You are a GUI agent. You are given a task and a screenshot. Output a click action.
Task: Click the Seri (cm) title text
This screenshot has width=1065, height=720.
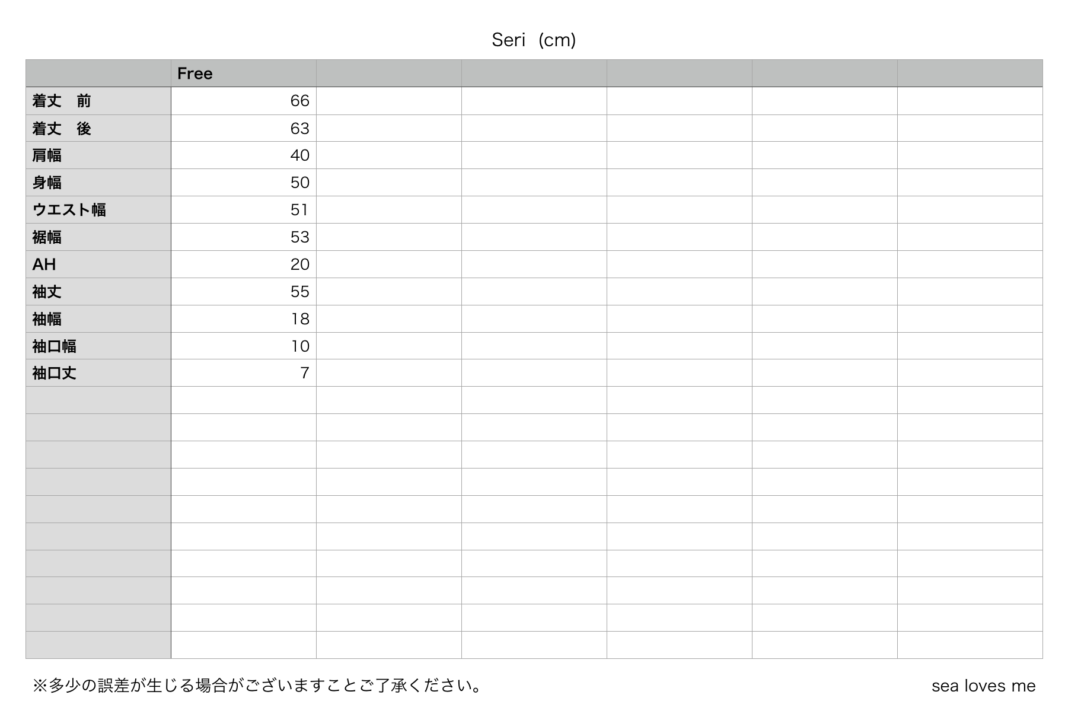pyautogui.click(x=534, y=40)
